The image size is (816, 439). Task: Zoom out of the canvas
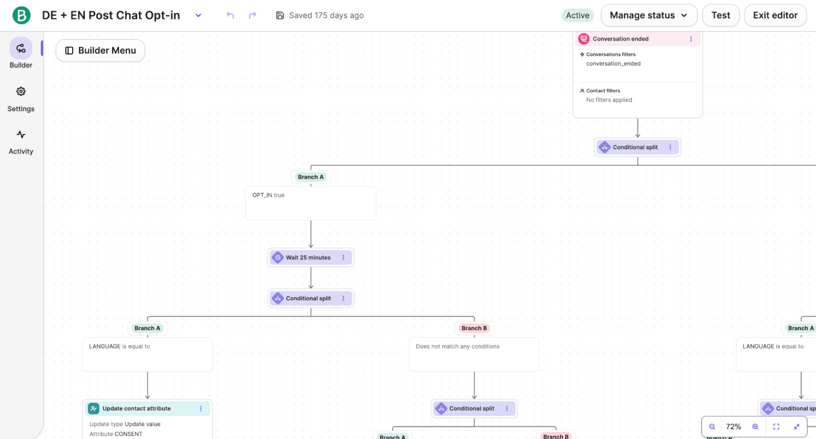coord(712,427)
